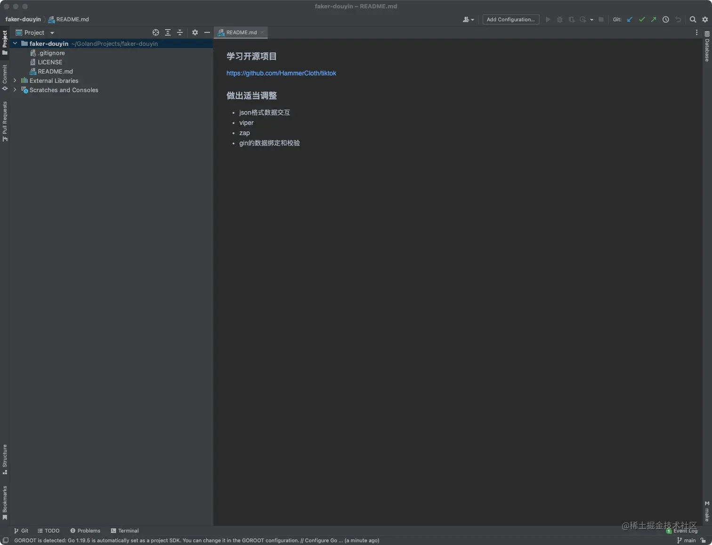
Task: Select the Scratches and Consoles node
Action: pyautogui.click(x=64, y=90)
